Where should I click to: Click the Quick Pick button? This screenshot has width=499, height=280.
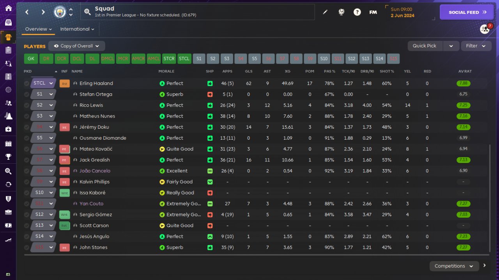425,46
